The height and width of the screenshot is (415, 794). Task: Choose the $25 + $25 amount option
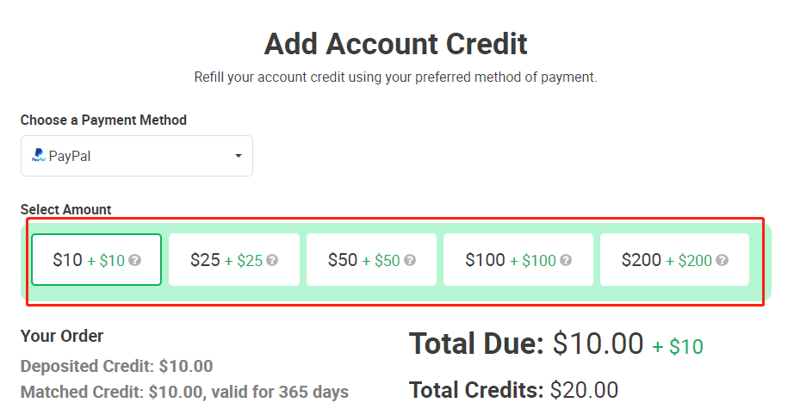click(234, 260)
